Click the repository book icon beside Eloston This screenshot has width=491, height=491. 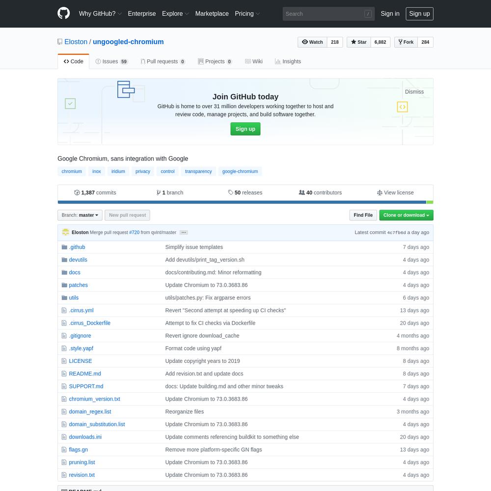60,42
